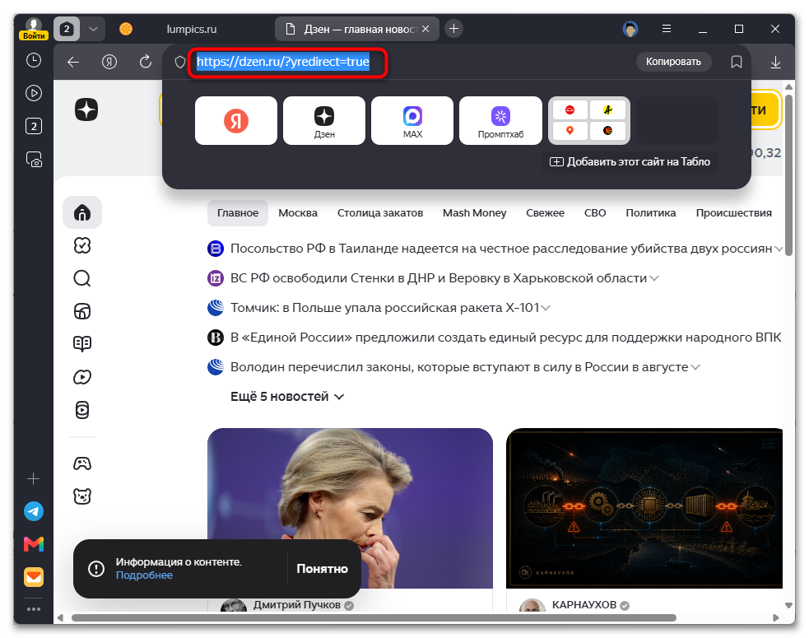The width and height of the screenshot is (809, 638).
Task: Open the Dzen search magnifier icon
Action: tap(82, 279)
